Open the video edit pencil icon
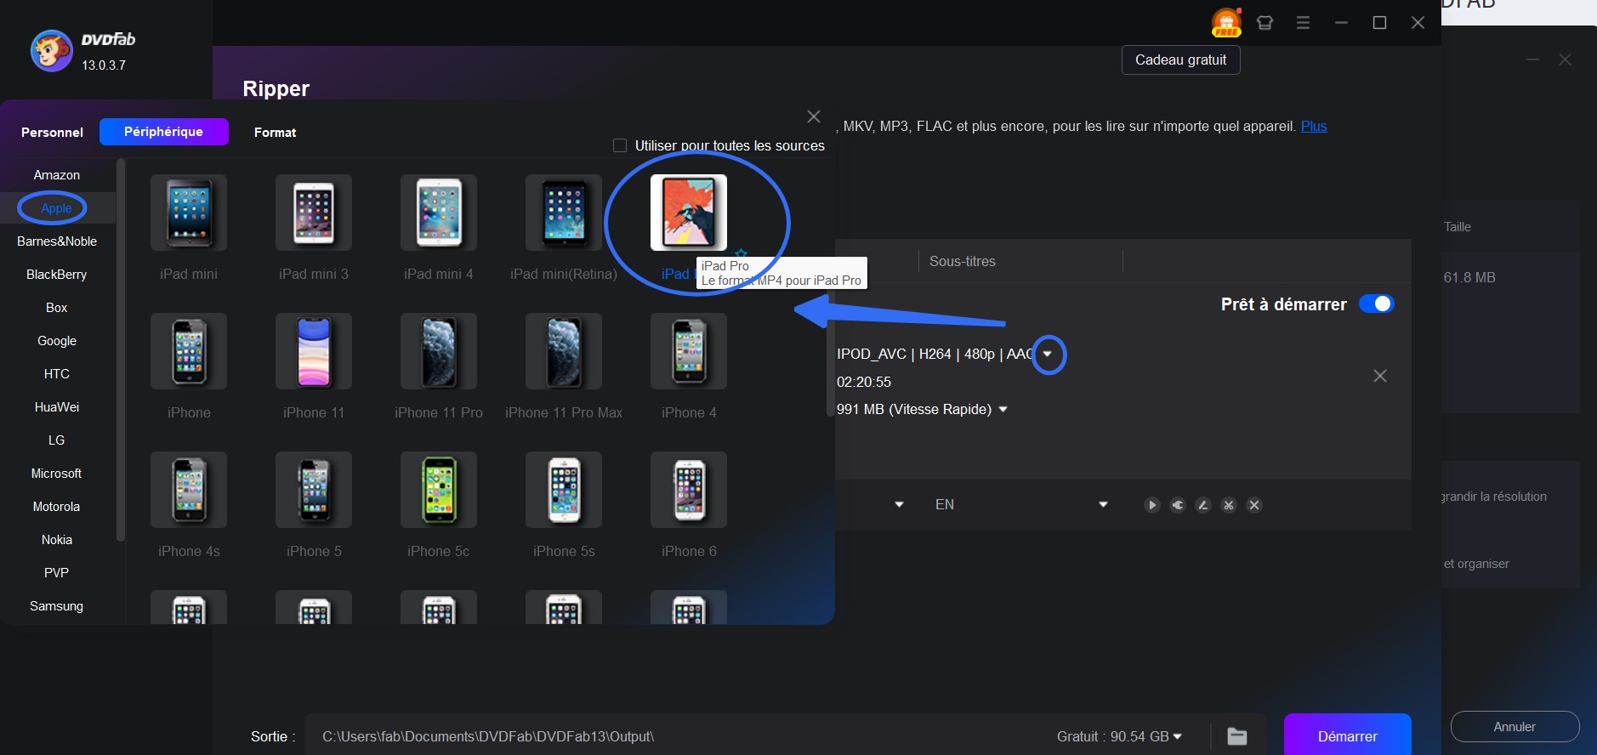The width and height of the screenshot is (1597, 755). pyautogui.click(x=1202, y=505)
